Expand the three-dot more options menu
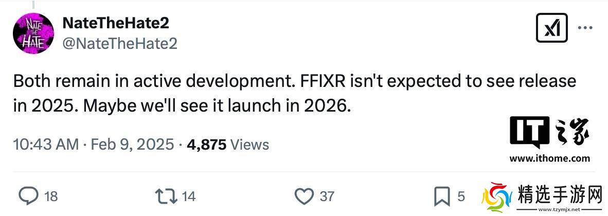The width and height of the screenshot is (608, 216). tap(585, 28)
